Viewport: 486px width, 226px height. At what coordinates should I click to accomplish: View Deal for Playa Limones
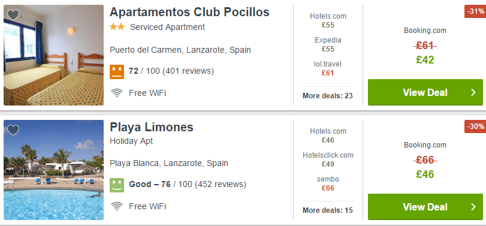[x=425, y=207]
